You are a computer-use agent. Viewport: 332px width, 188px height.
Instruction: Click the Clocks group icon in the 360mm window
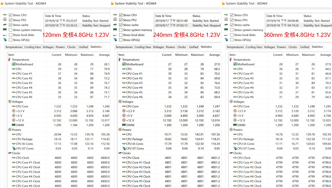pos(231,153)
